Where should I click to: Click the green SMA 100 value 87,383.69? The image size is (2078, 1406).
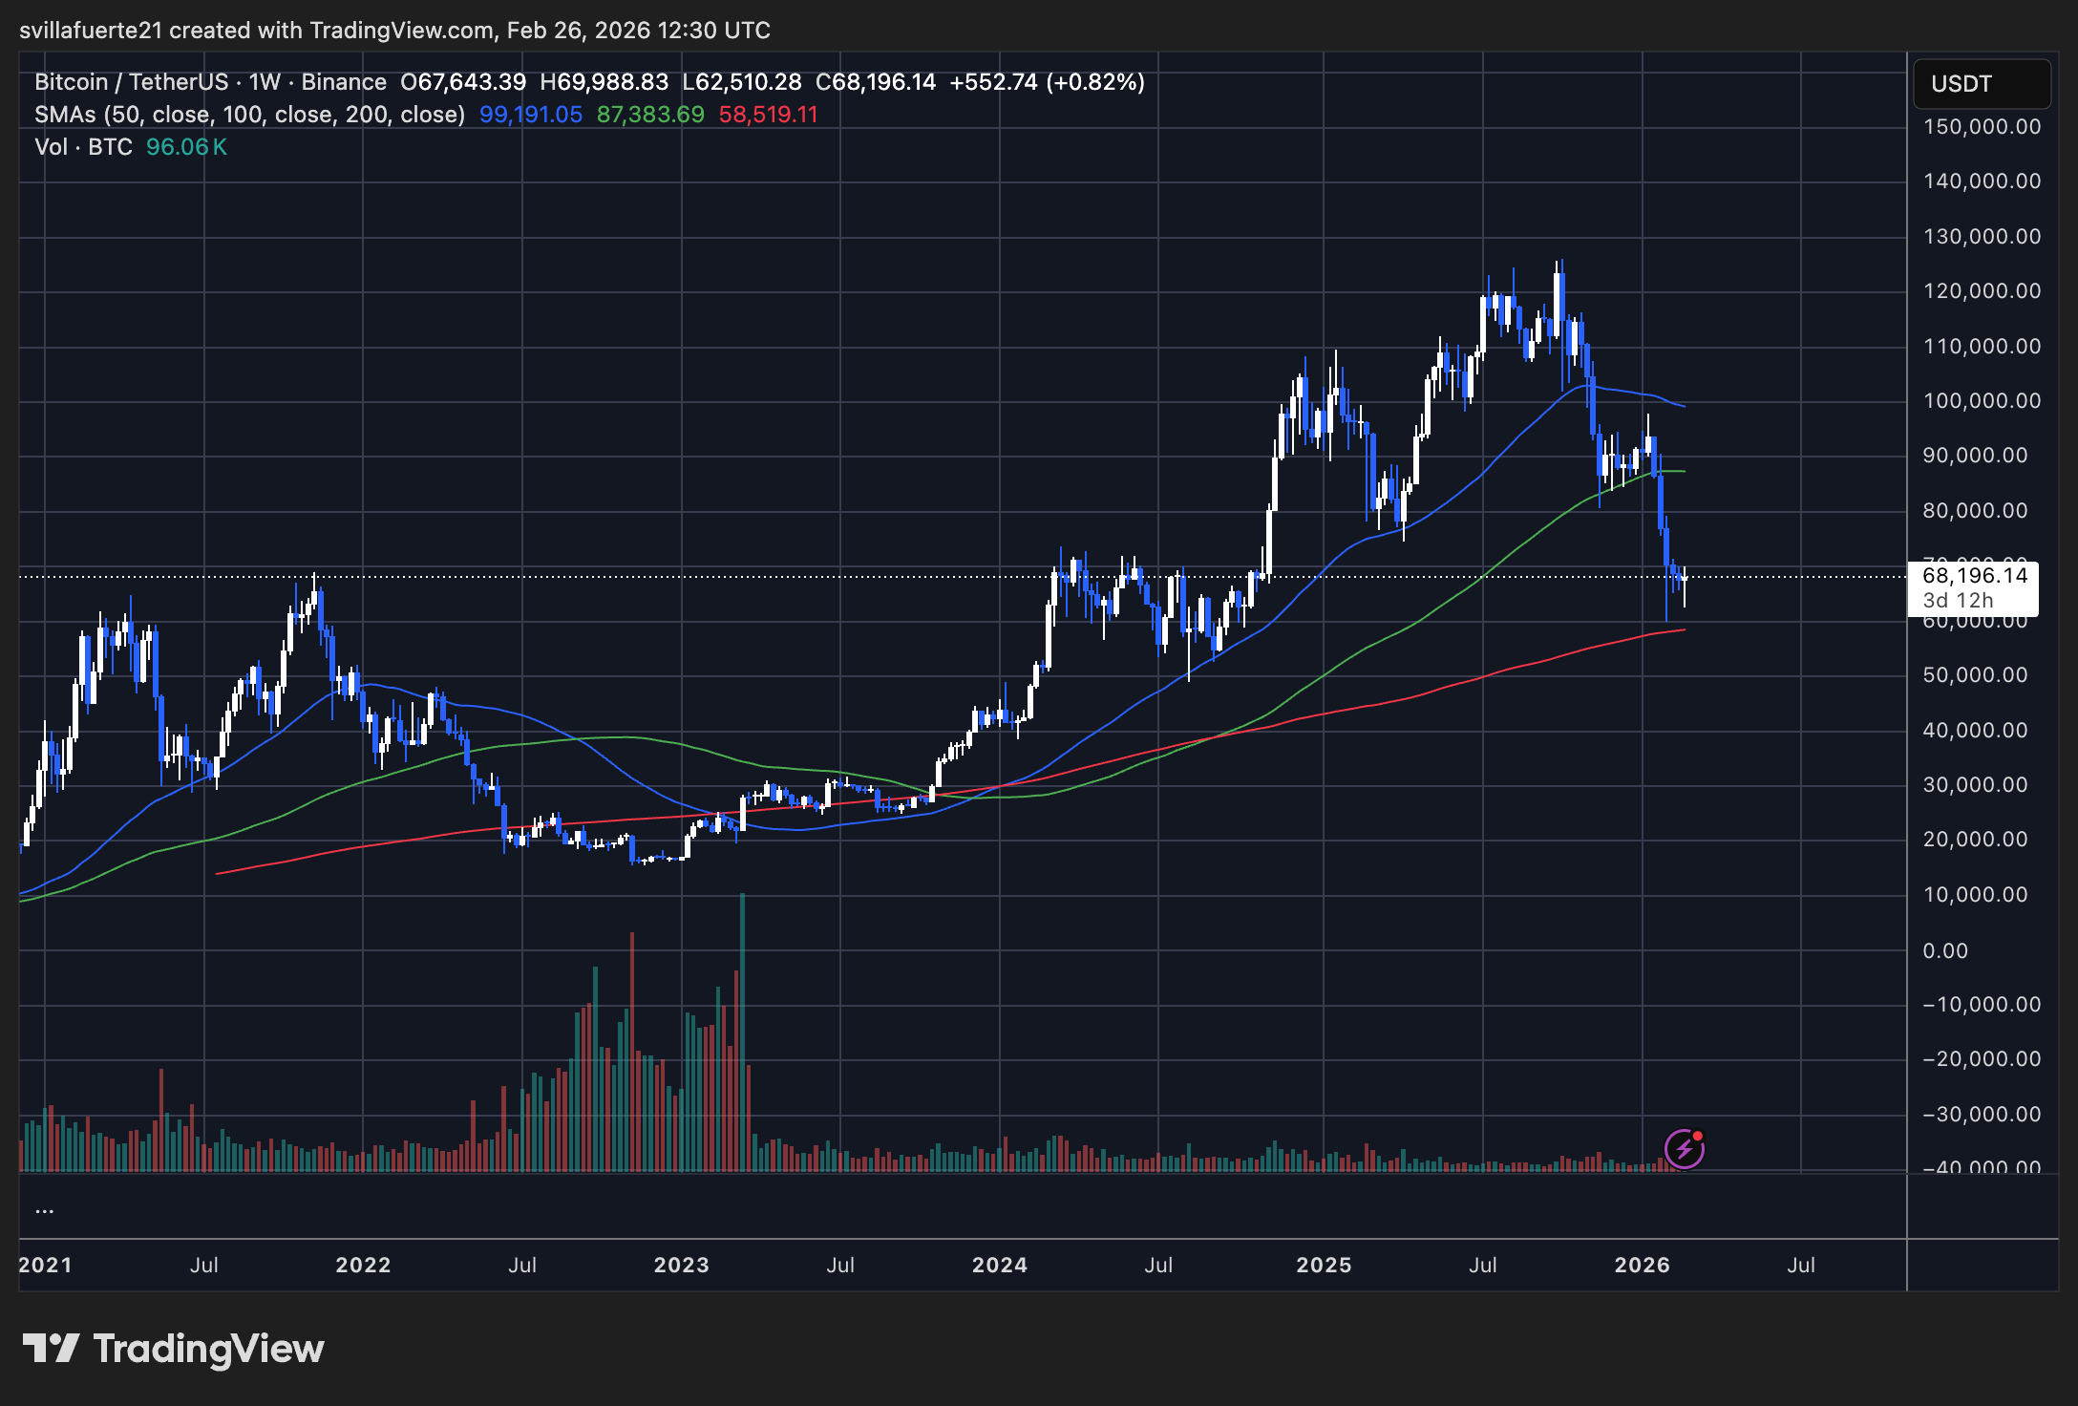point(649,115)
